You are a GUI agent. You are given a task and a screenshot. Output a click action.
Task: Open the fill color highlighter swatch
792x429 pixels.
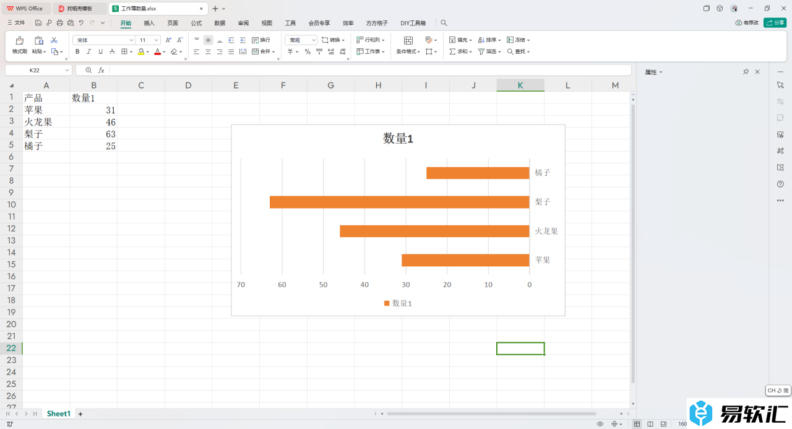click(141, 52)
